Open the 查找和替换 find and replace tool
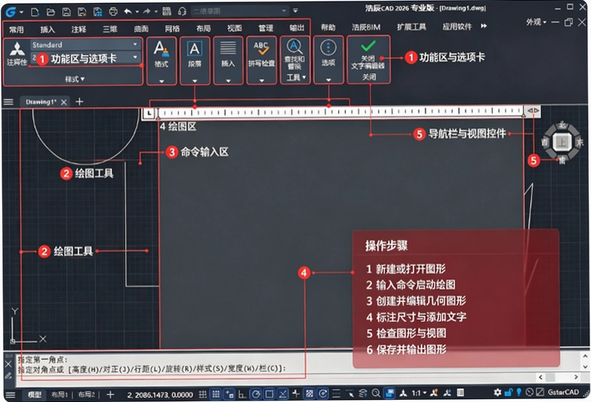Image resolution: width=591 pixels, height=402 pixels. point(294,55)
